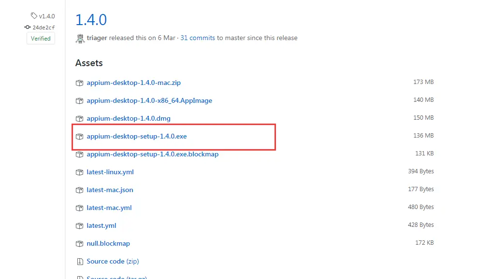Download latest-linux.yml
Viewport: 491px width, 279px height.
click(110, 172)
